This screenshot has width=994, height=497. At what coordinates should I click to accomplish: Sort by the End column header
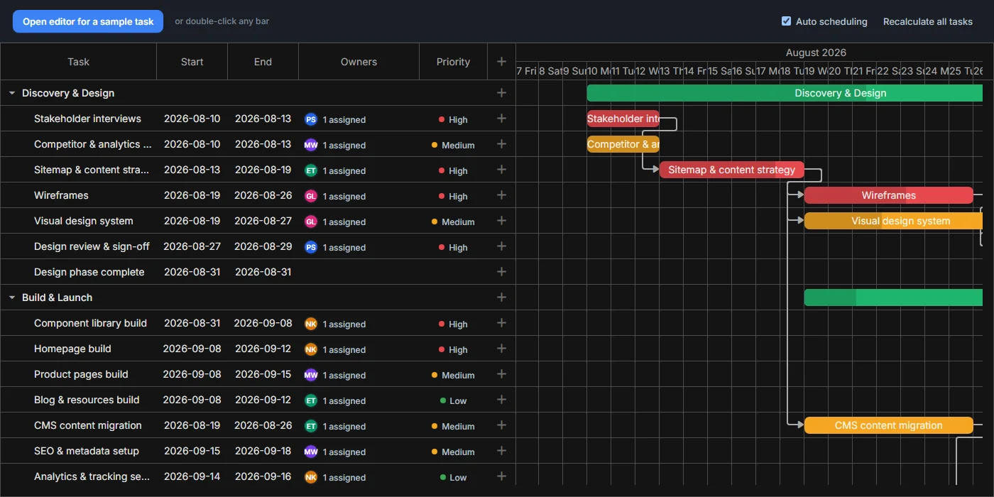click(263, 62)
